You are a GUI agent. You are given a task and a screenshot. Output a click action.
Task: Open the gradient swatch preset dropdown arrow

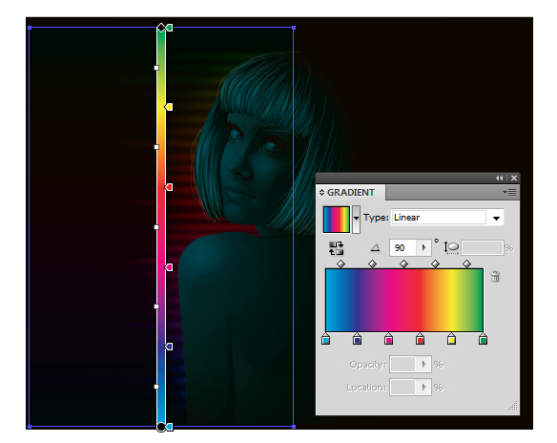[356, 219]
